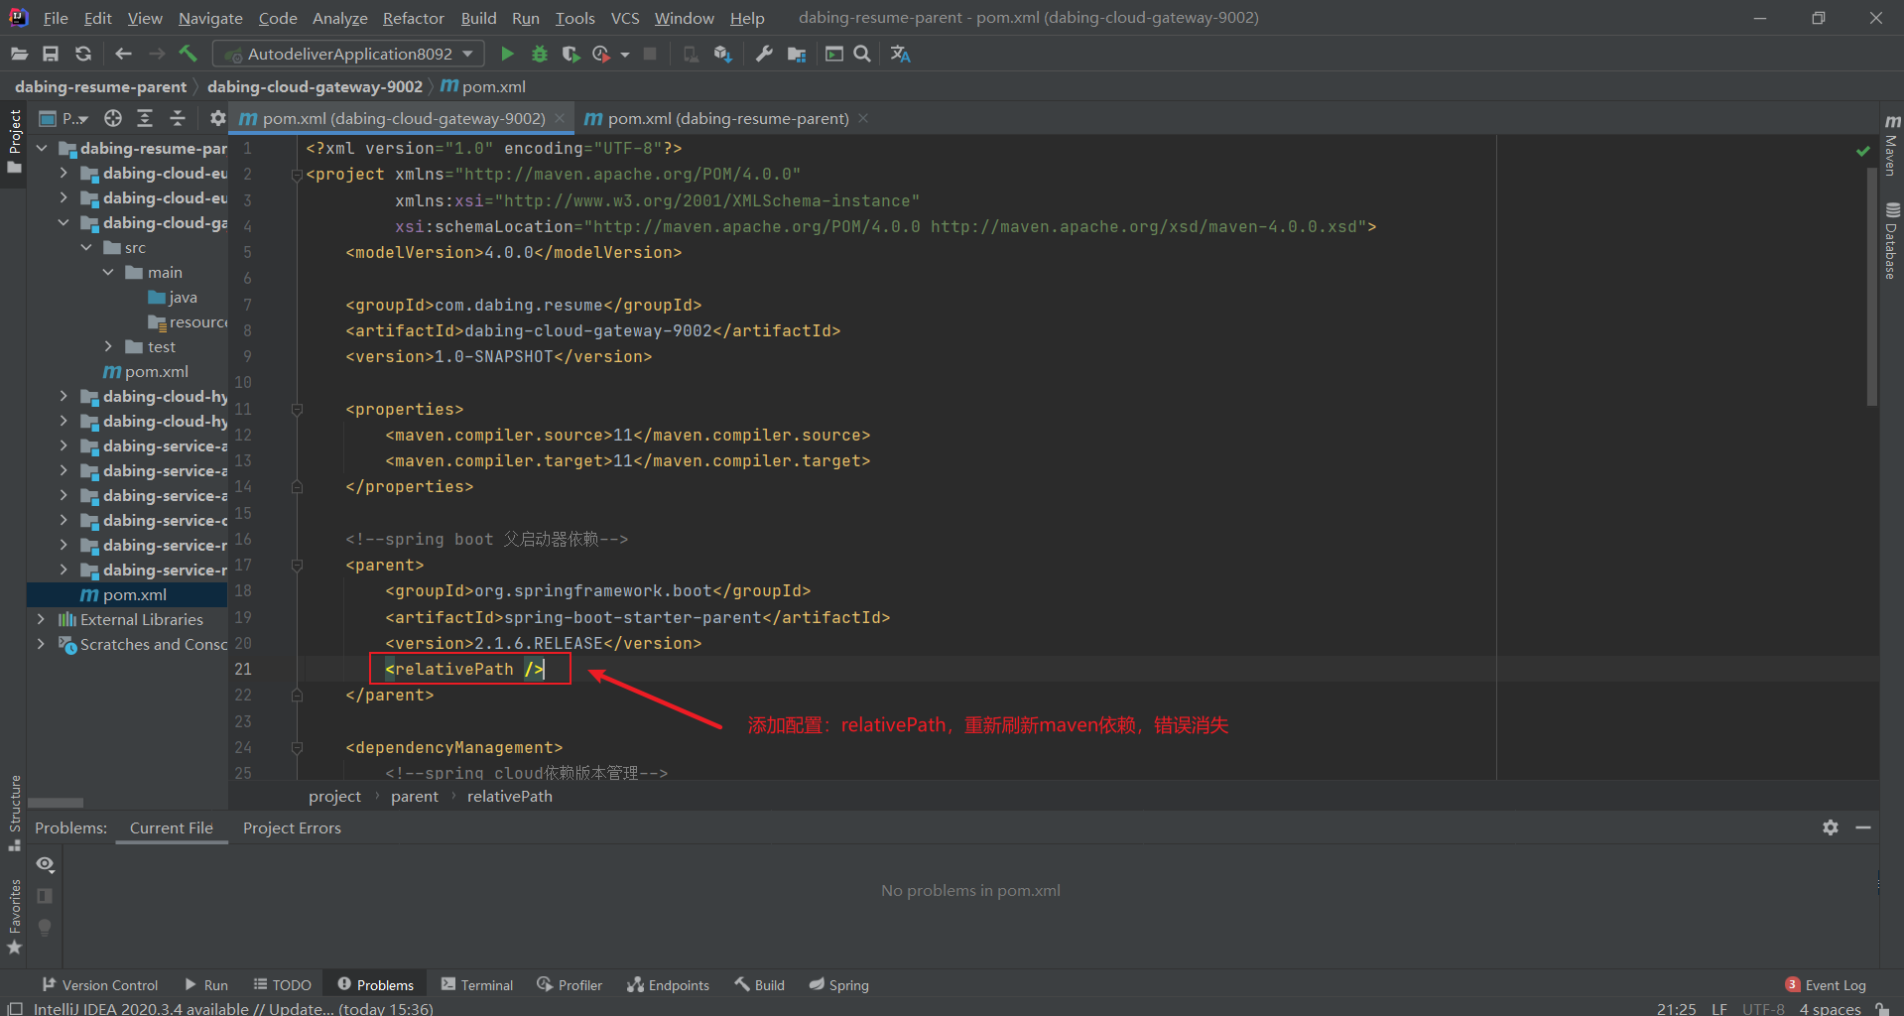Image resolution: width=1904 pixels, height=1016 pixels.
Task: Expand the test folder in project tree
Action: (108, 346)
